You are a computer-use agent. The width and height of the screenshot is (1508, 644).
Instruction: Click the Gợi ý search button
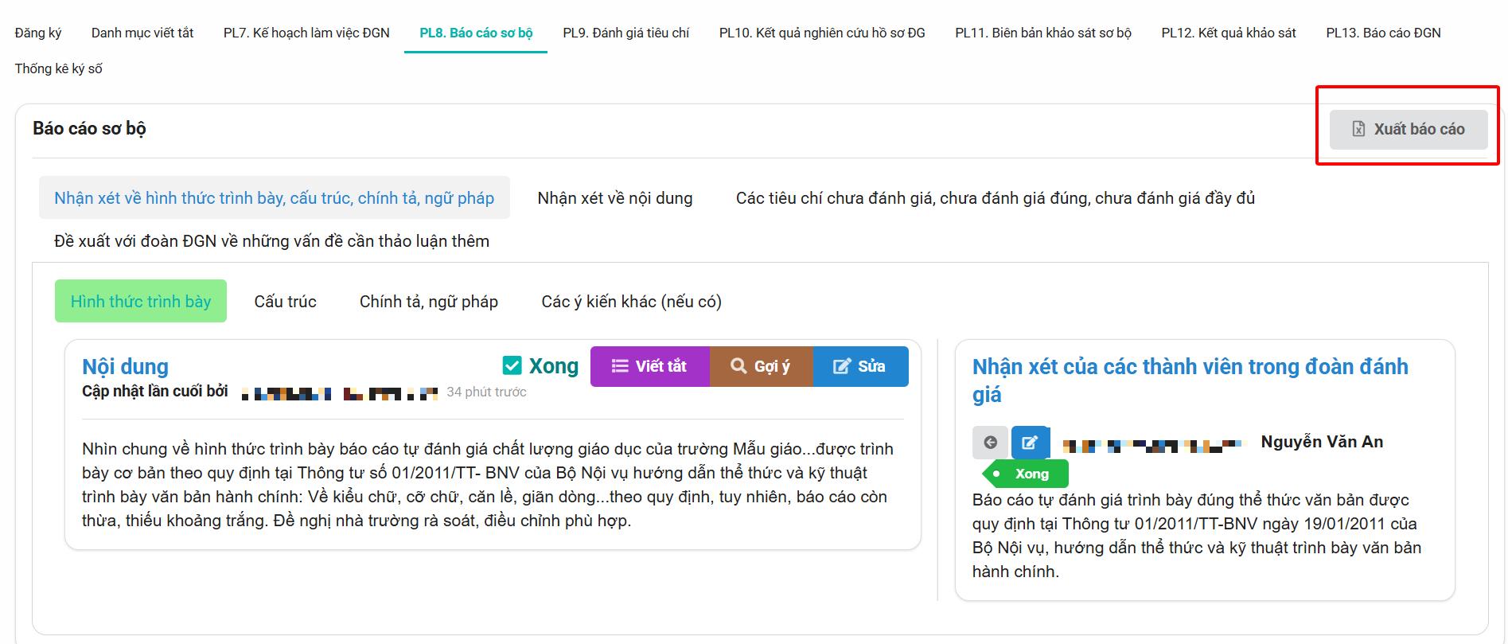point(761,366)
